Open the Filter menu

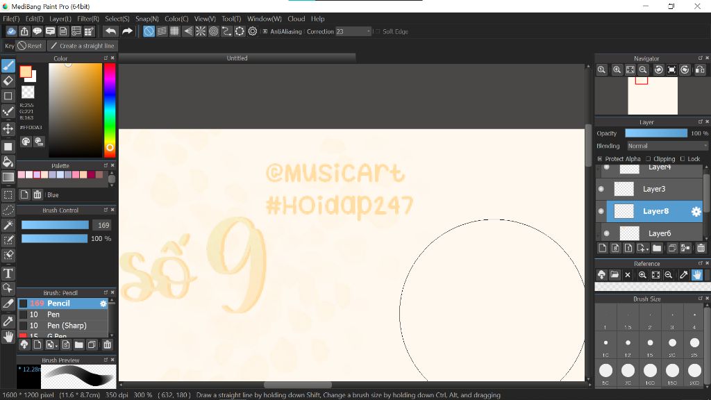88,19
